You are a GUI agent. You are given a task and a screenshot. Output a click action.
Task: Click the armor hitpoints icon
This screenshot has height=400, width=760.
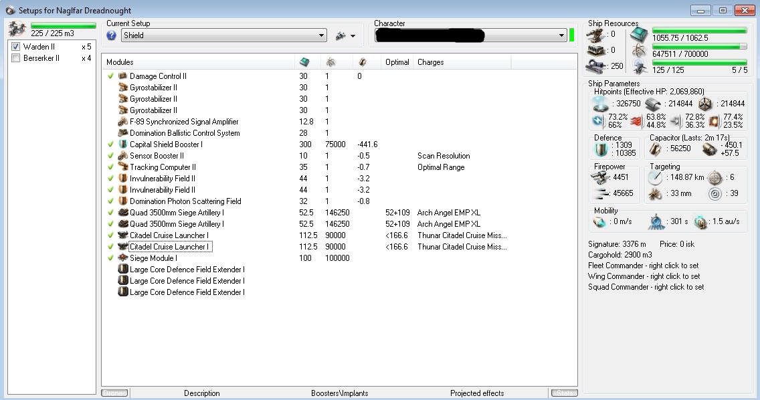click(x=653, y=104)
